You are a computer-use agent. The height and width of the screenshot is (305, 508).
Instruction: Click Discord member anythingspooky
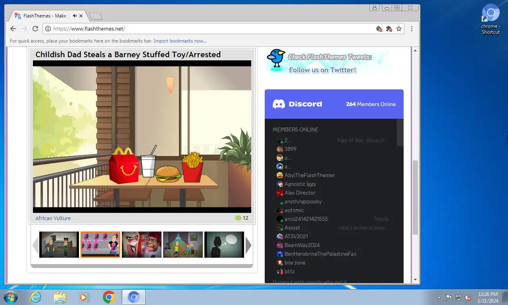(303, 201)
